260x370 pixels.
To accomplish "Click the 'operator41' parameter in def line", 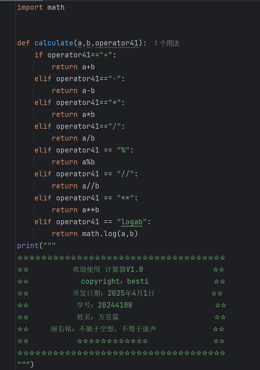I will click(x=116, y=43).
